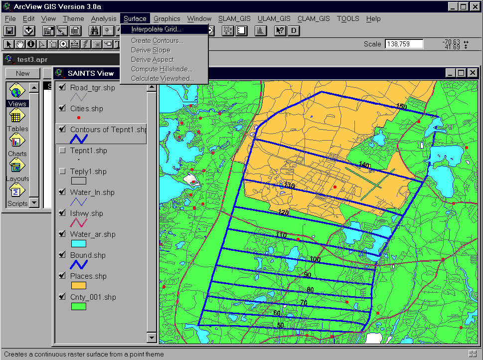Viewport: 483px width, 360px height.
Task: Click the Cnty_001.shp green legend swatch
Action: click(x=79, y=306)
